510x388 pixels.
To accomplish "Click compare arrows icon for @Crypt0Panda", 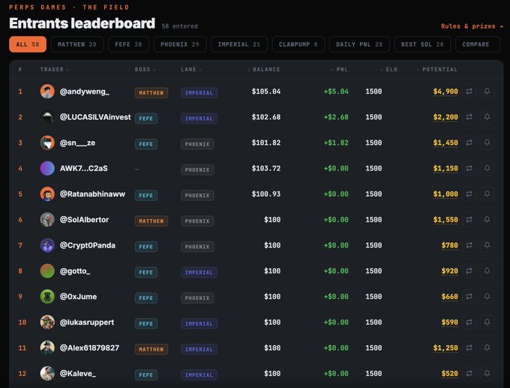I will 469,245.
